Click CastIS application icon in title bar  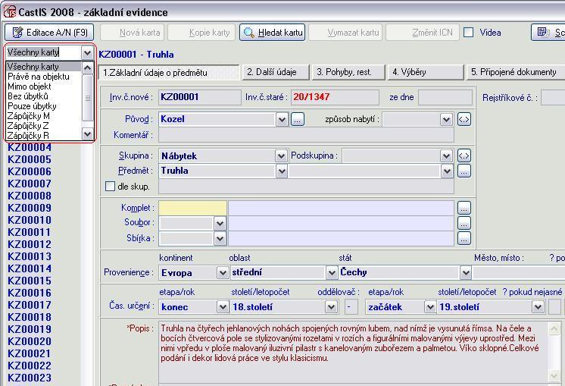click(x=10, y=11)
